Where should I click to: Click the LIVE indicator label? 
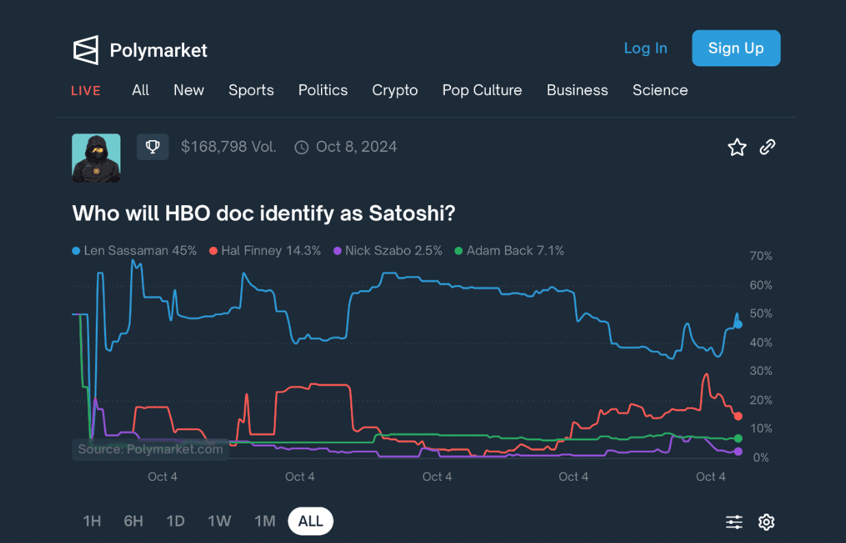[86, 91]
